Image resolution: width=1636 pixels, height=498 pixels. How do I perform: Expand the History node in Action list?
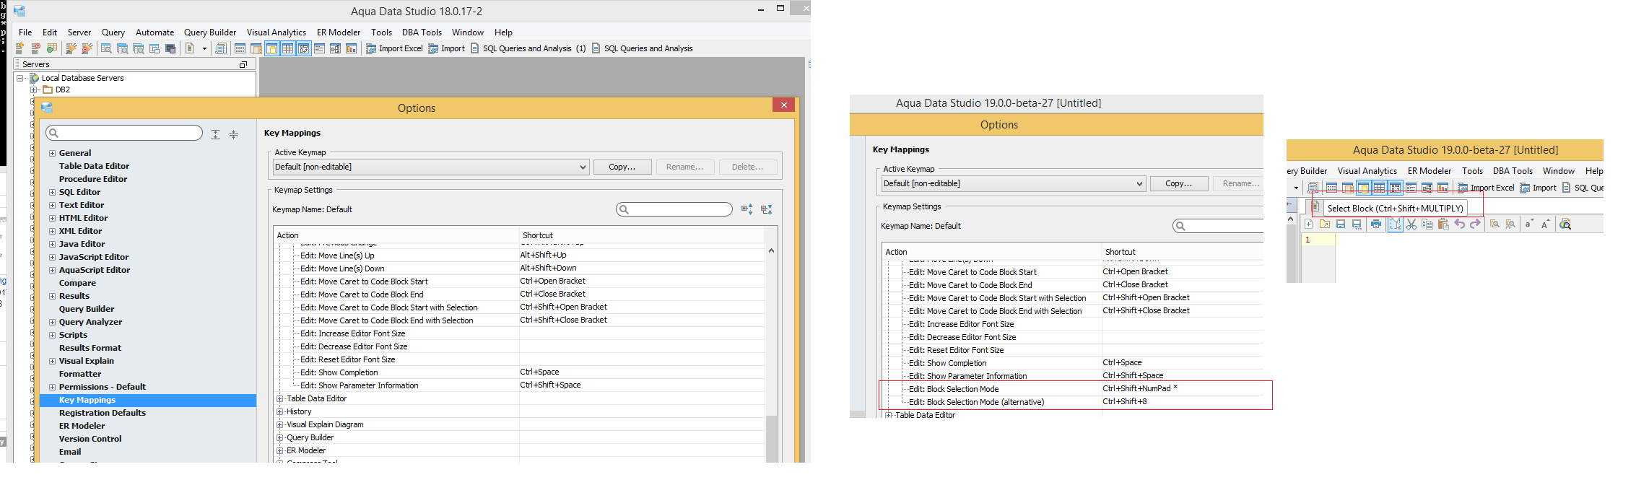280,411
